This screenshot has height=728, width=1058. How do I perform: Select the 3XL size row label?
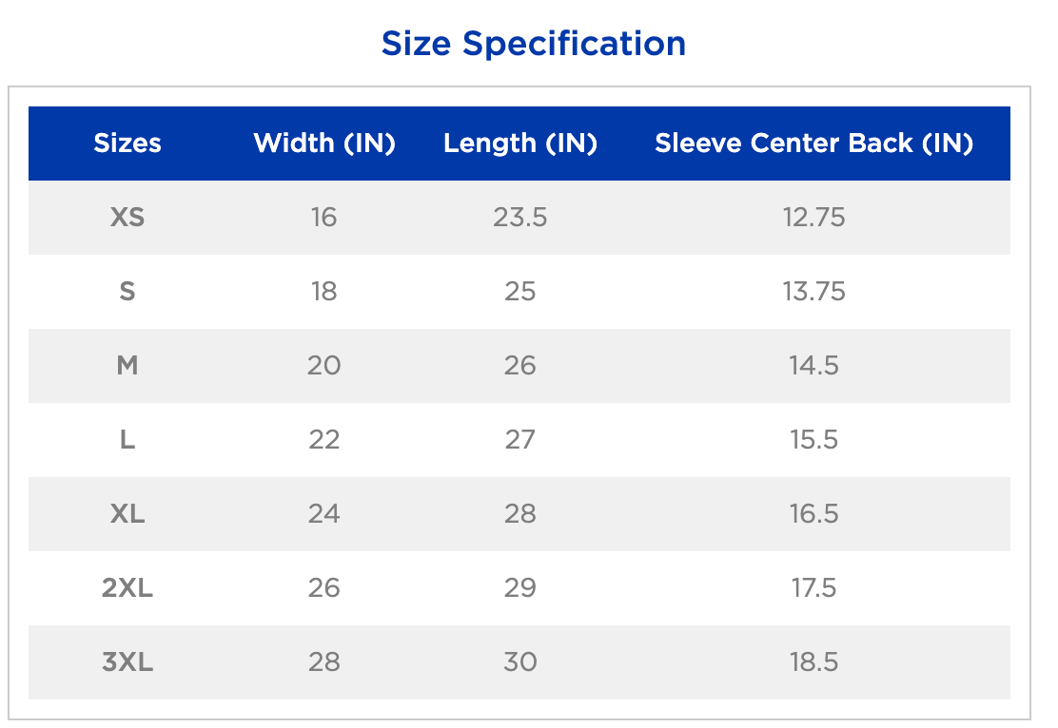127,662
